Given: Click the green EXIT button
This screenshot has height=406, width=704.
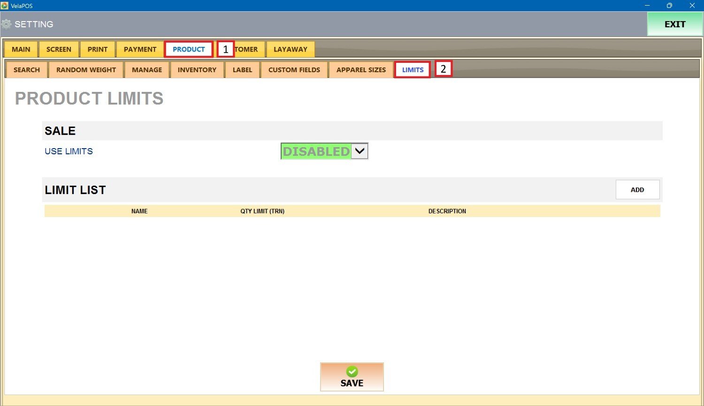Looking at the screenshot, I should [675, 24].
